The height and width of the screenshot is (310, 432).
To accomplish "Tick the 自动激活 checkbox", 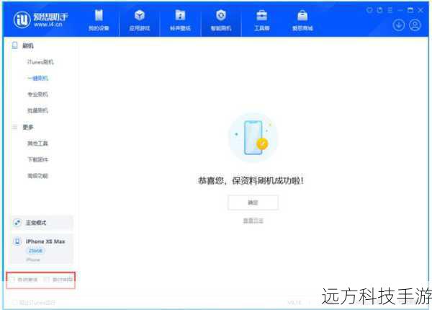I will point(13,280).
